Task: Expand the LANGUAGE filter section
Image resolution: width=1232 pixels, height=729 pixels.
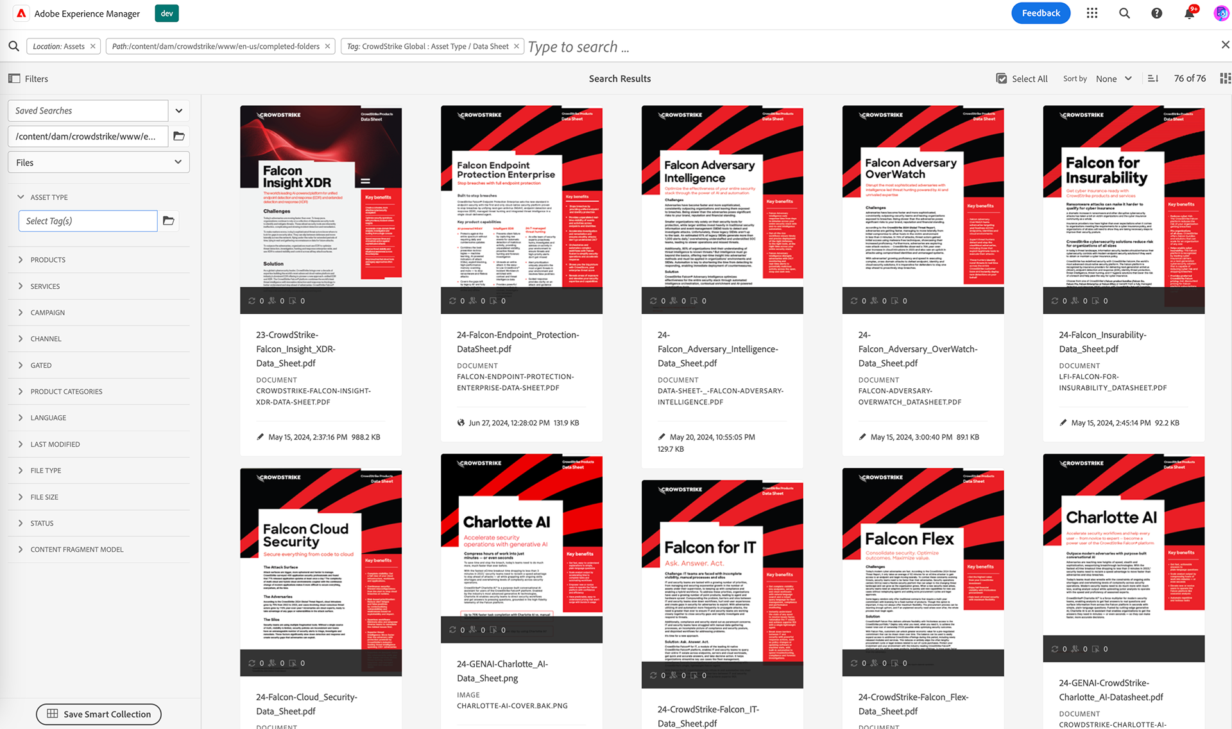Action: pyautogui.click(x=21, y=418)
